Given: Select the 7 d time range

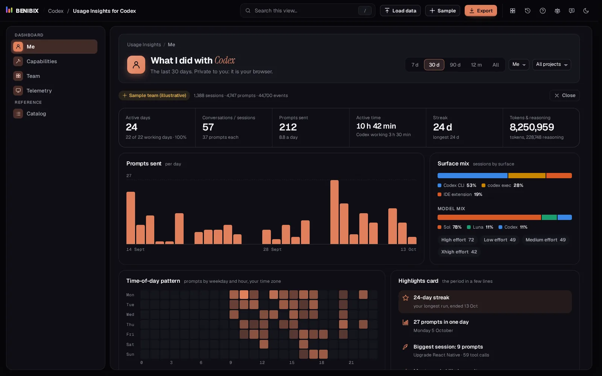Looking at the screenshot, I should (x=415, y=65).
